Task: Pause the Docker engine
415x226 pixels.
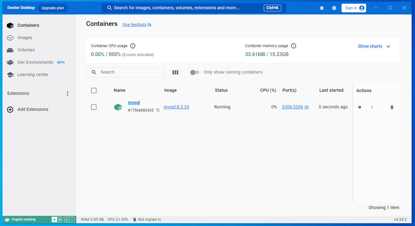Action: pyautogui.click(x=60, y=220)
